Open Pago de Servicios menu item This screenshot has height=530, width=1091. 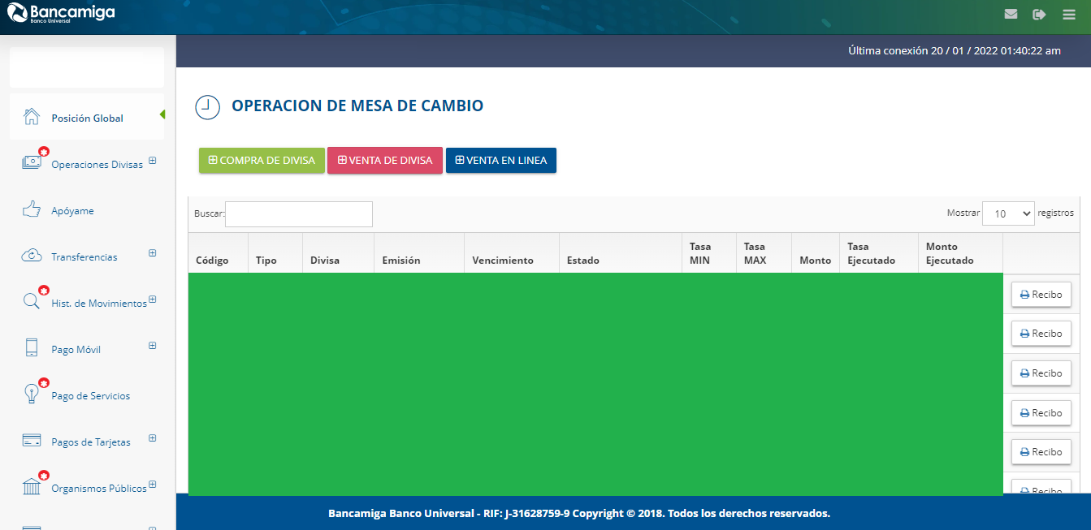tap(90, 396)
